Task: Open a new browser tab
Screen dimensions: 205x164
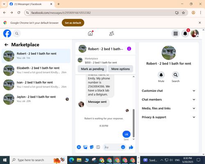Action: point(59,4)
